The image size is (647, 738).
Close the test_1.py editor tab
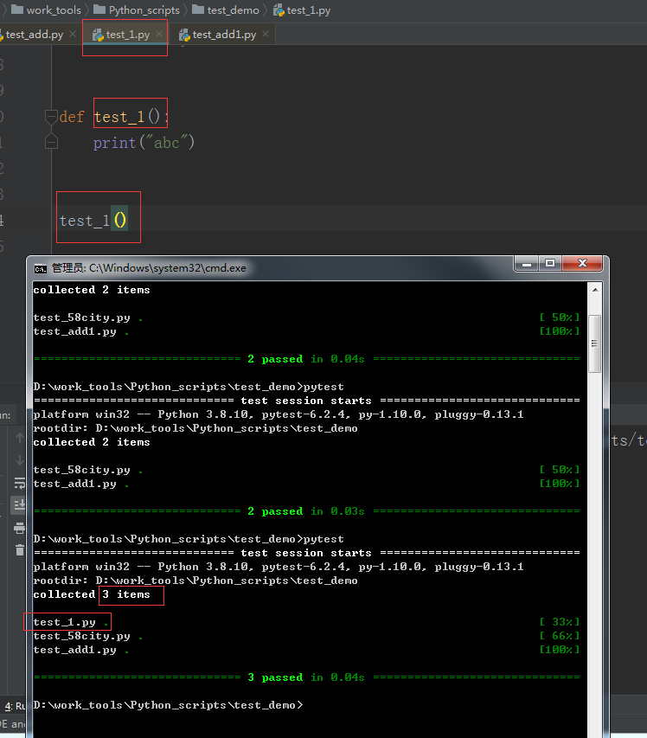(159, 34)
